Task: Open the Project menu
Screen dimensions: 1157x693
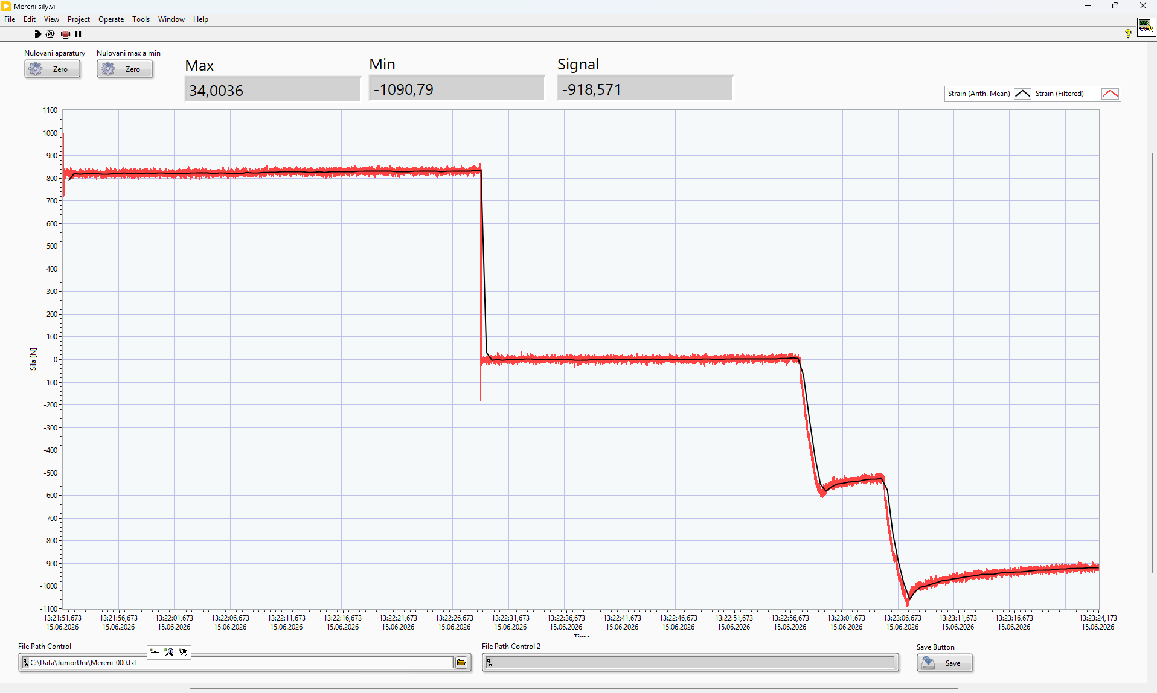Action: tap(79, 19)
